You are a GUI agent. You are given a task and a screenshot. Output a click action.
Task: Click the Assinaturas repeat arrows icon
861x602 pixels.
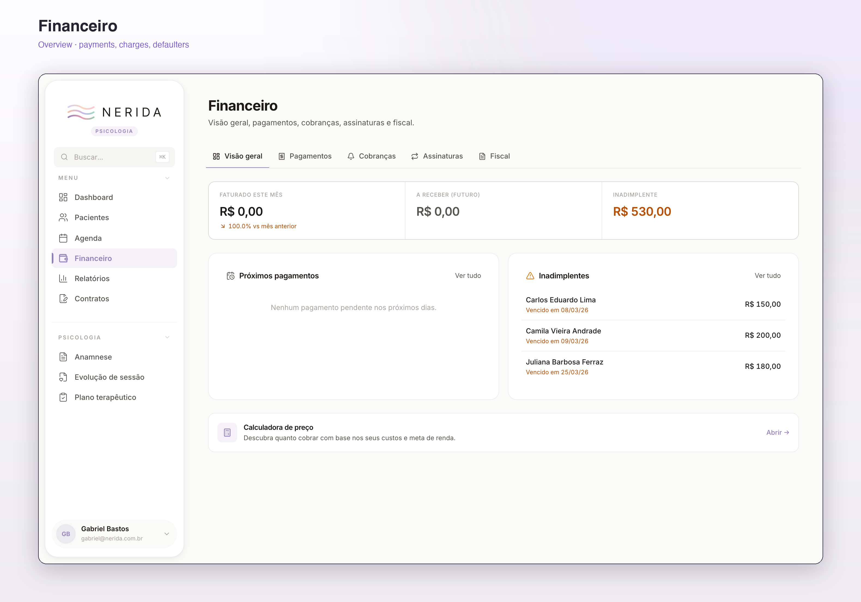click(x=415, y=156)
